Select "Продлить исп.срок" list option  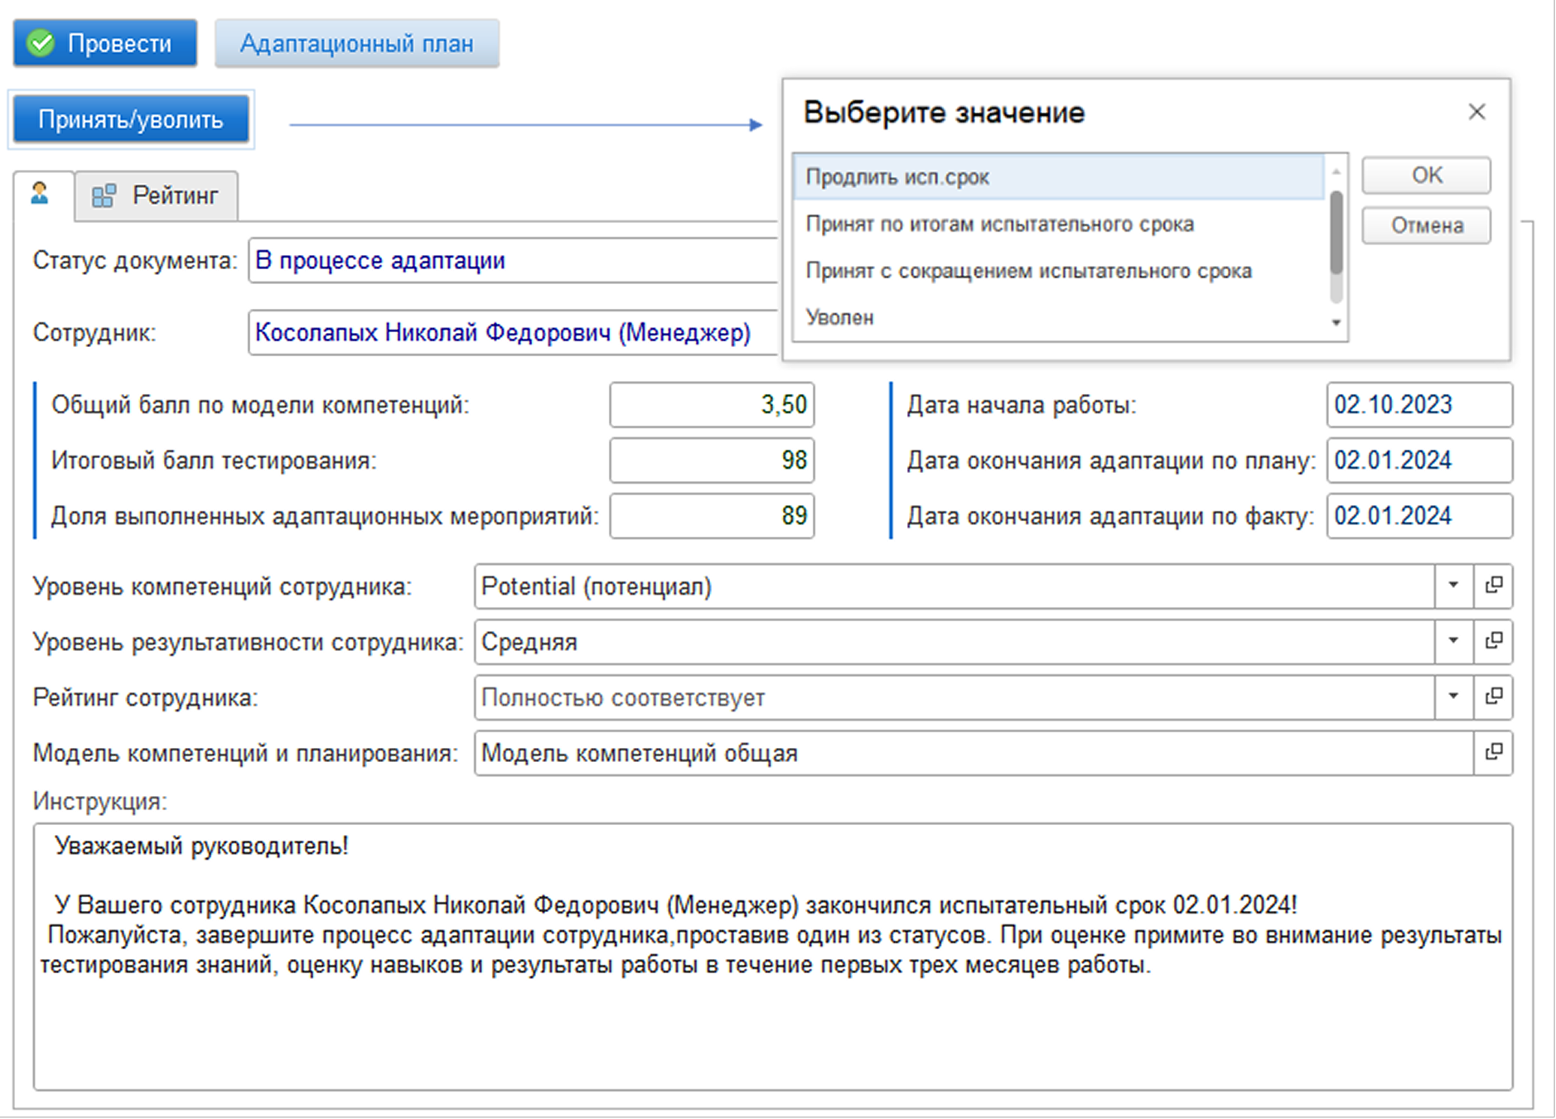point(1059,177)
